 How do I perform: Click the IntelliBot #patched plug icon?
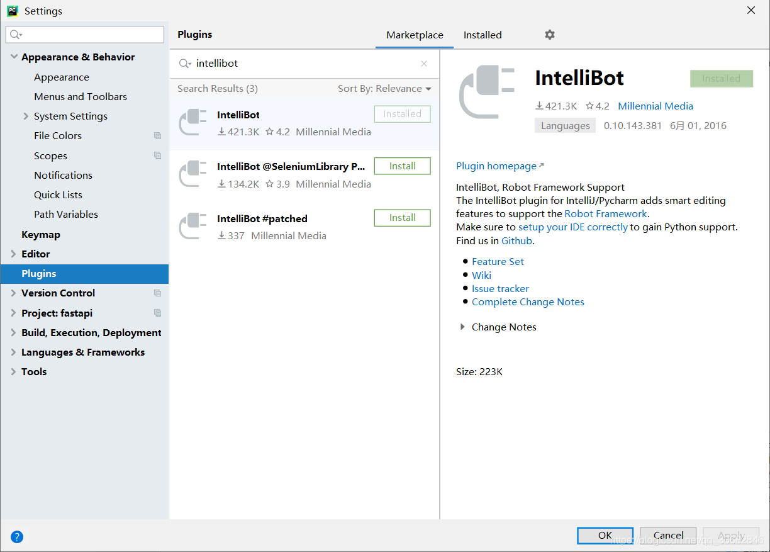tap(193, 226)
